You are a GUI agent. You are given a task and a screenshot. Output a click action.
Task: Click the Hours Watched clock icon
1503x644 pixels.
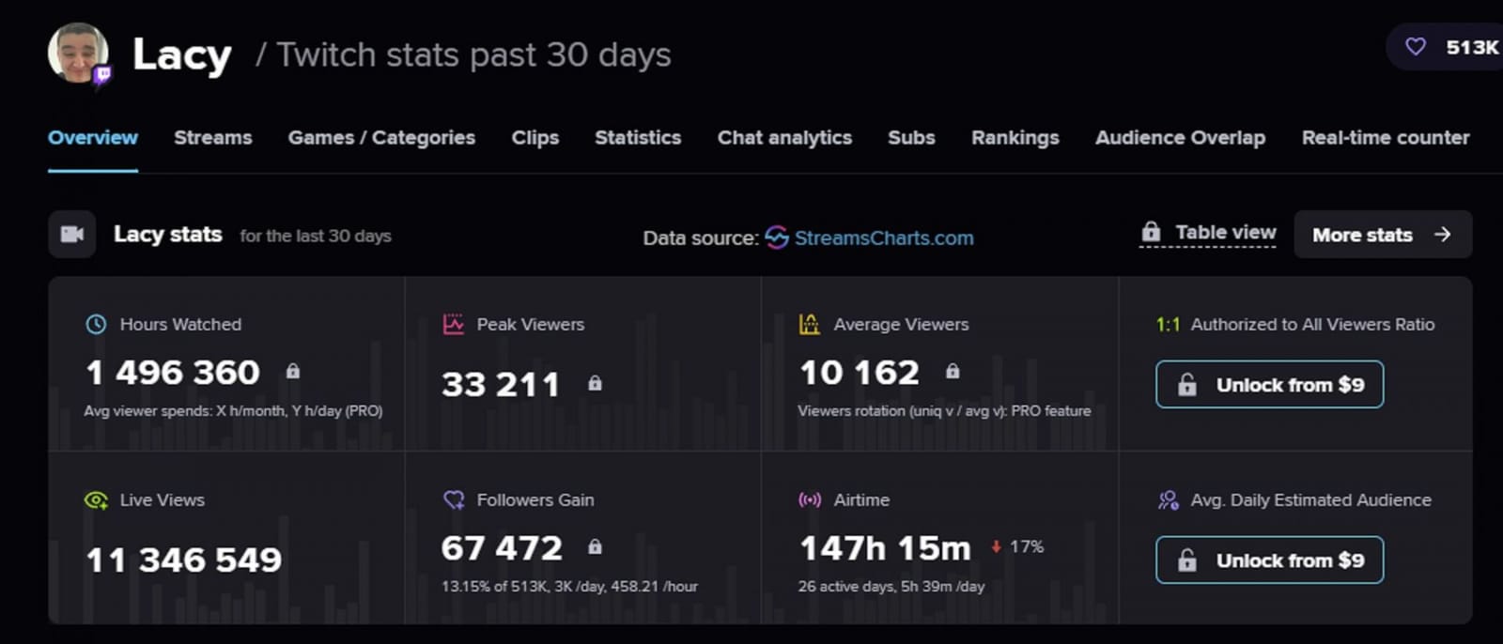(x=95, y=325)
